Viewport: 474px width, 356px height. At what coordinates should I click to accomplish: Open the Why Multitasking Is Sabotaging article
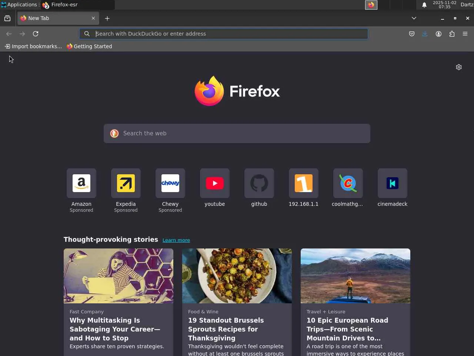(x=115, y=329)
